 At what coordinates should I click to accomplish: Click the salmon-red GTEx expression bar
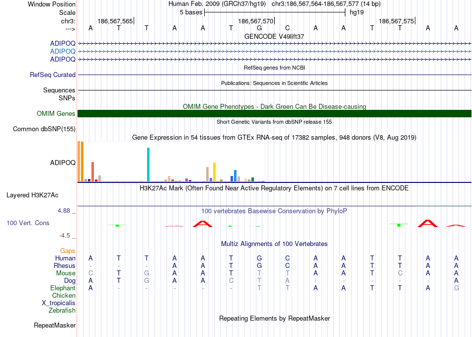click(x=93, y=171)
